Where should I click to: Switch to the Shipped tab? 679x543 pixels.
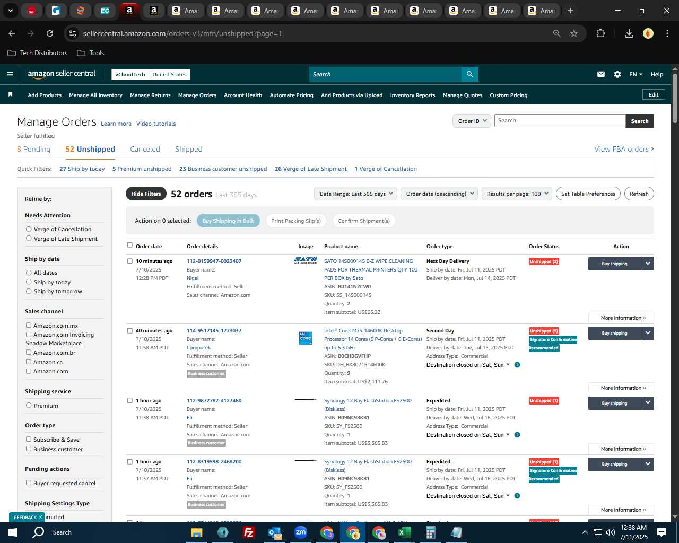coord(189,150)
